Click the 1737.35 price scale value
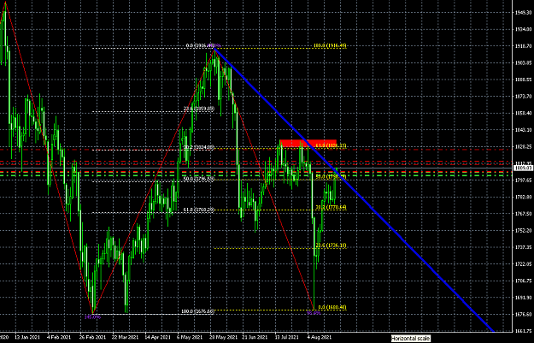The width and height of the screenshot is (534, 343). [523, 247]
